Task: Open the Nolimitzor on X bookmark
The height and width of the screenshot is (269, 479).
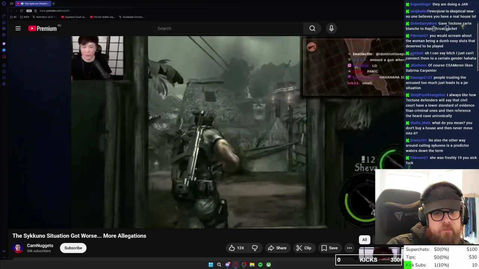Action: click(45, 17)
